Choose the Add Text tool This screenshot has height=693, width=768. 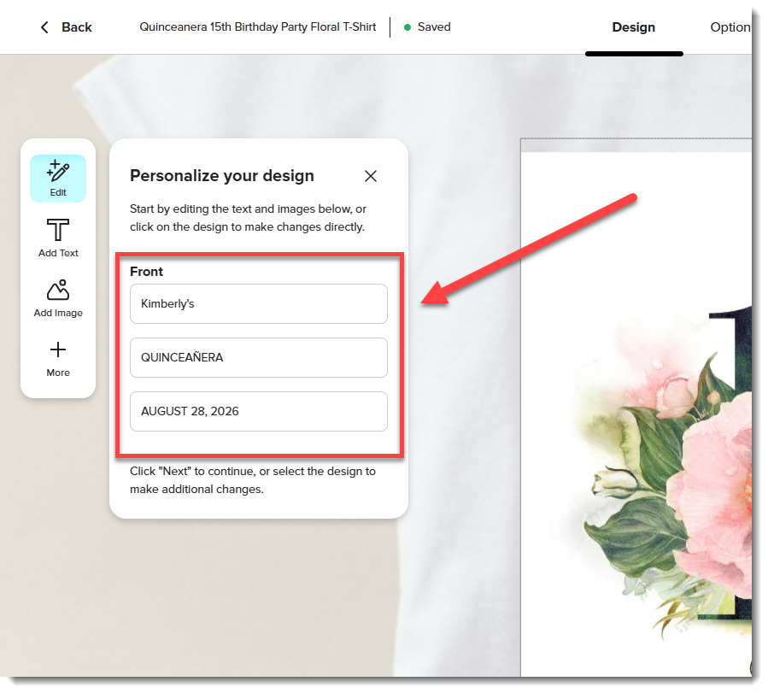pos(58,238)
